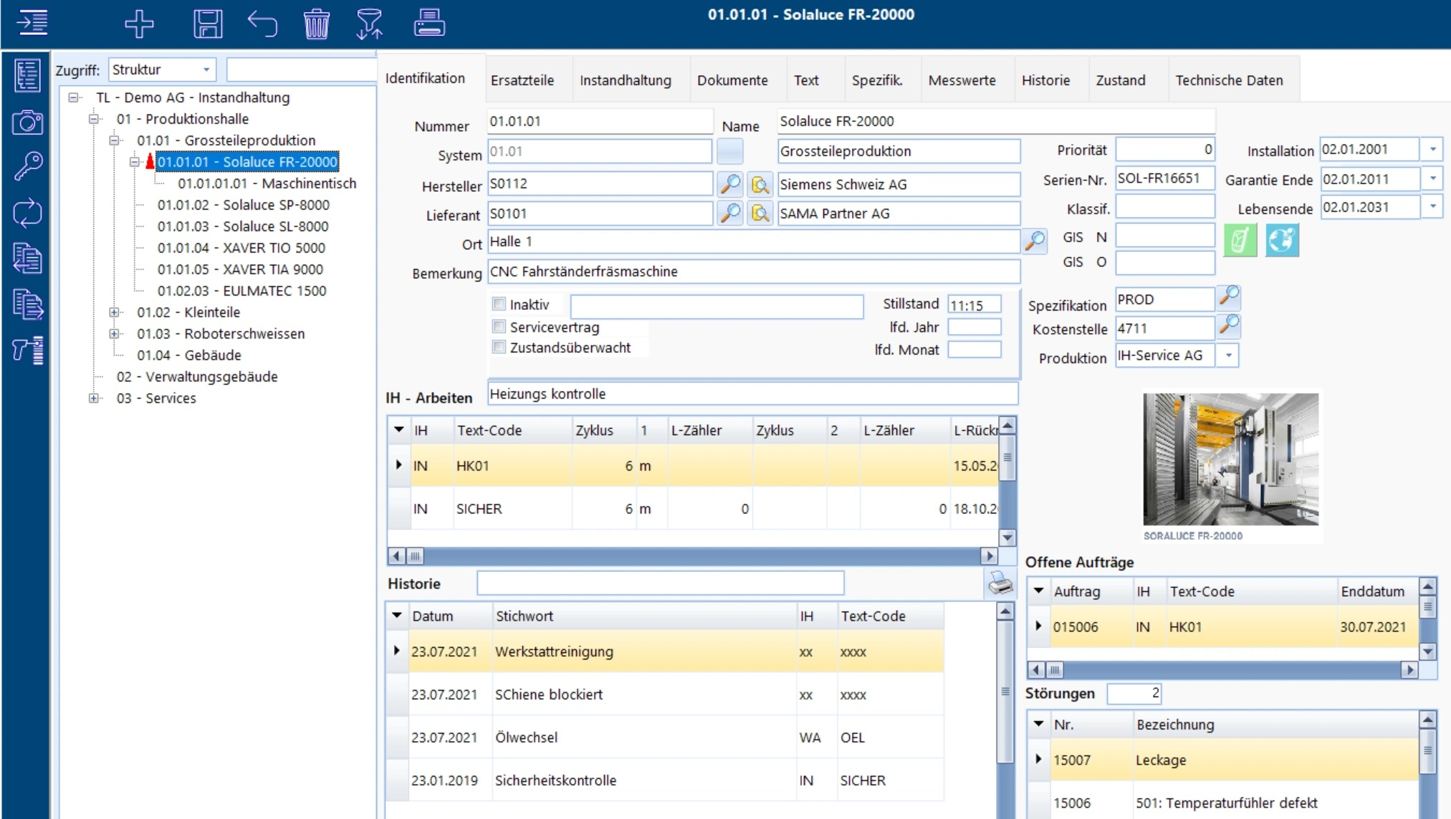Click the camera icon in left sidebar
This screenshot has height=819, width=1451.
[x=27, y=122]
